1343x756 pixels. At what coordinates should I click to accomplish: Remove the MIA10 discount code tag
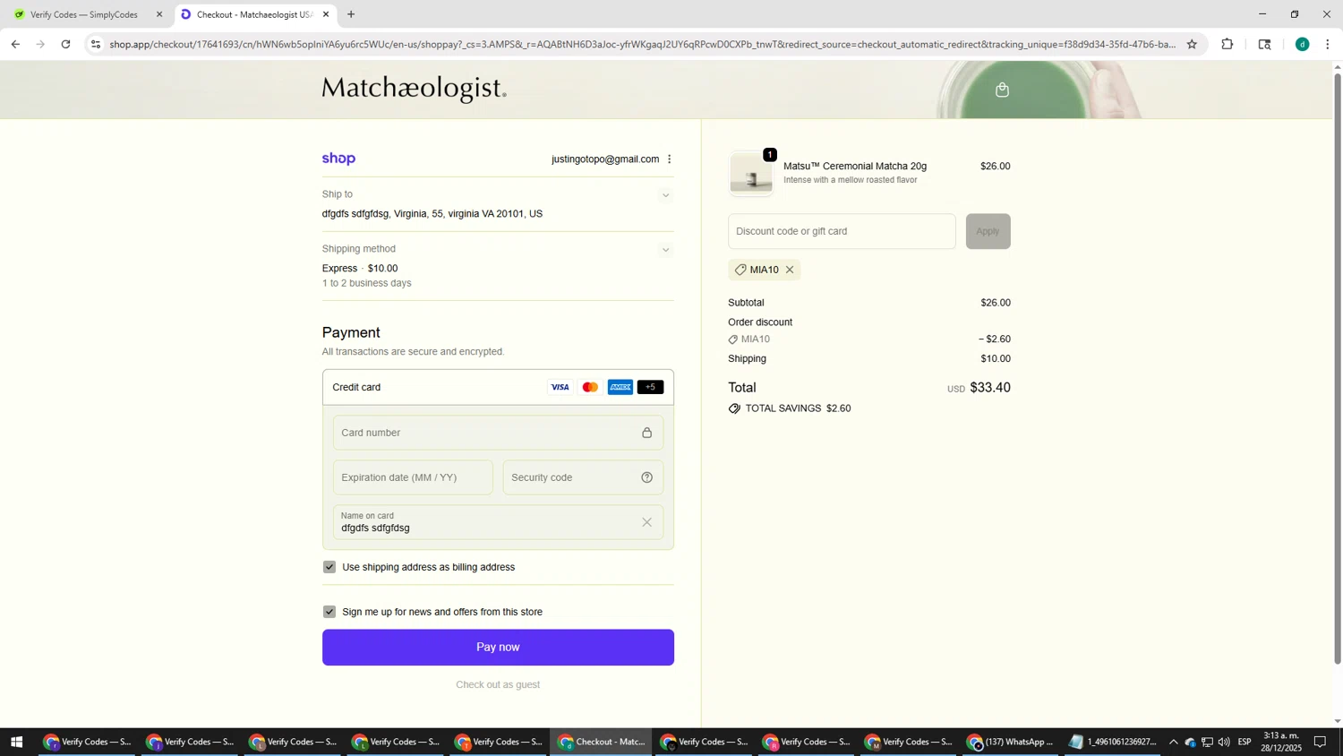pyautogui.click(x=790, y=270)
